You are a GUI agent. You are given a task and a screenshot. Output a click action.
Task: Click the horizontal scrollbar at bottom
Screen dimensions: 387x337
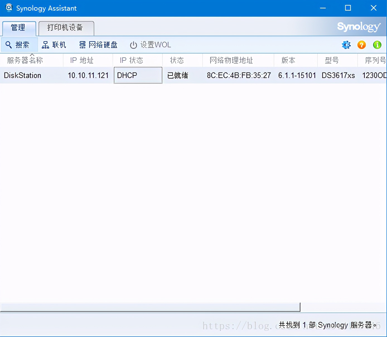coord(151,307)
